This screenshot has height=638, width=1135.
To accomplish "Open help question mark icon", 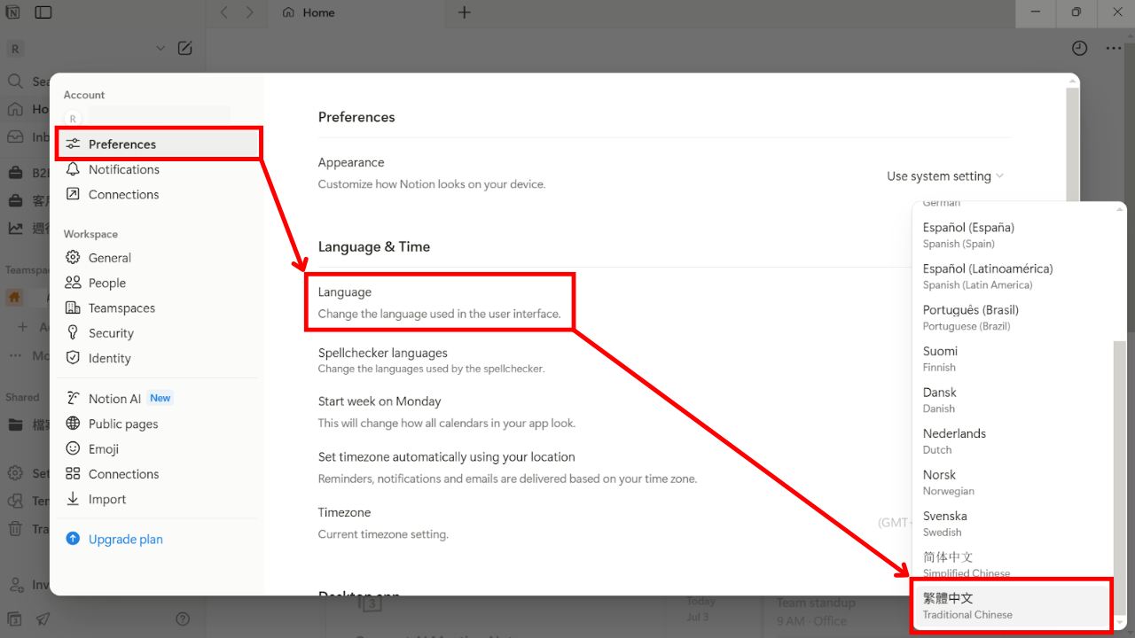I will pos(183,619).
